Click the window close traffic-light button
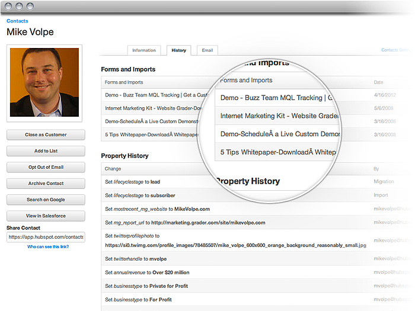 tap(8, 6)
